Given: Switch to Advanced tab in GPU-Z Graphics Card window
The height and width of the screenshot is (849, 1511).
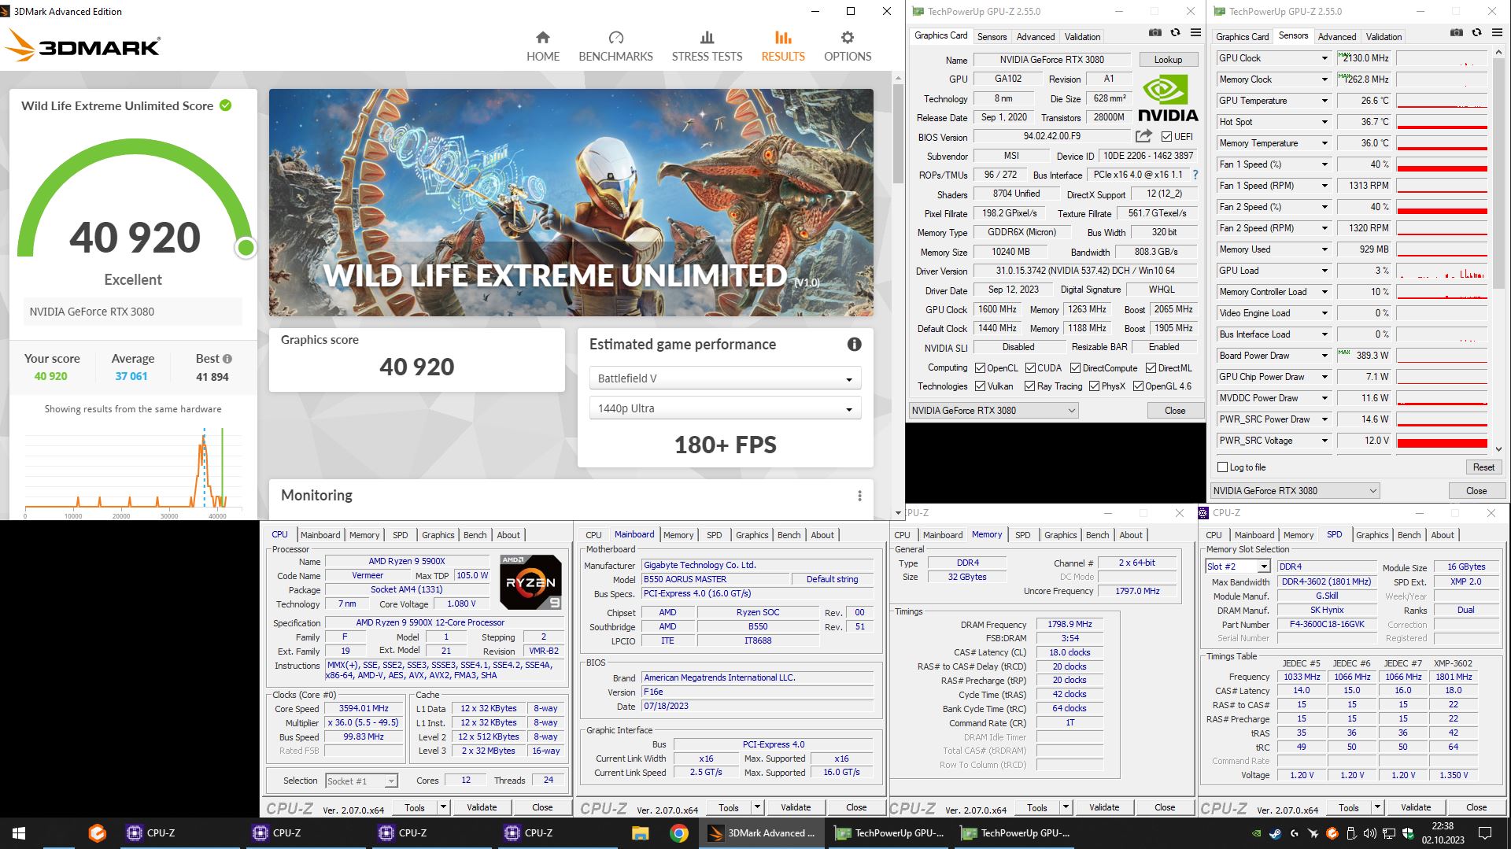Looking at the screenshot, I should pyautogui.click(x=1036, y=37).
